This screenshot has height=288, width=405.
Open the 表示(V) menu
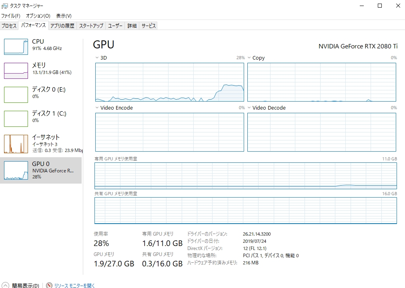click(64, 16)
